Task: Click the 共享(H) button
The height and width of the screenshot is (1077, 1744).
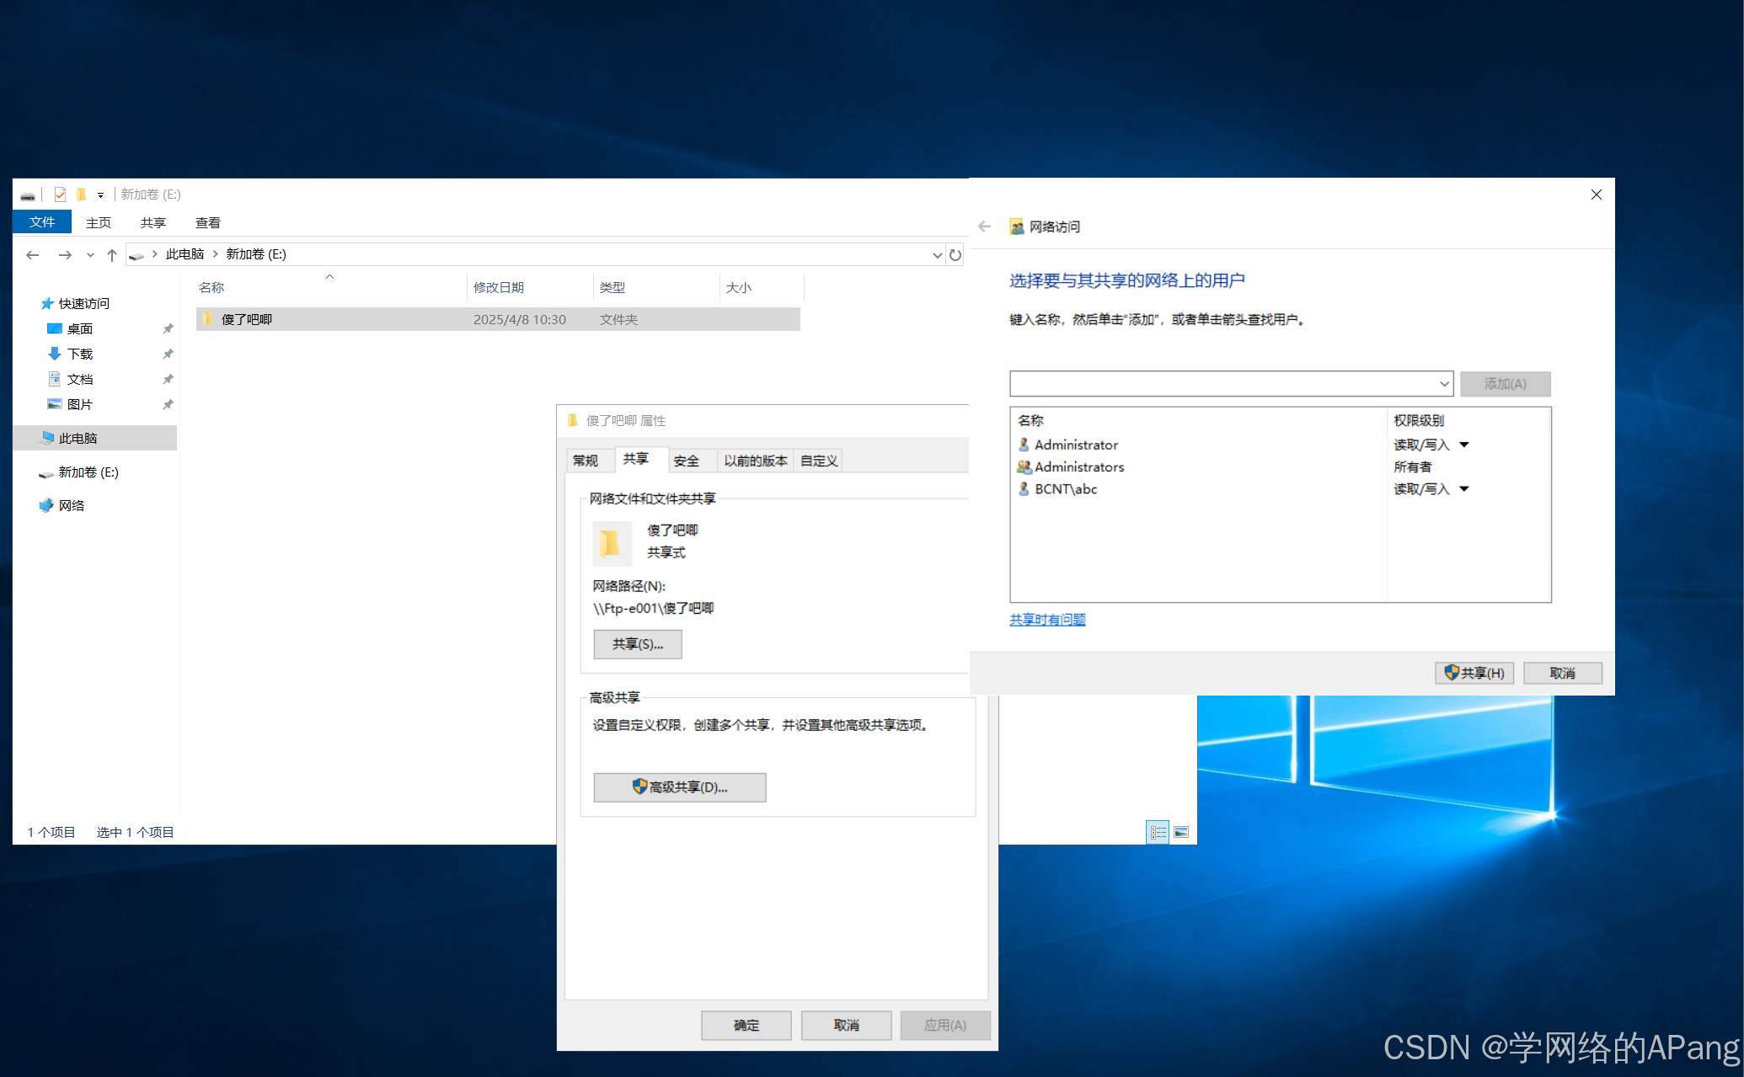Action: (1474, 673)
